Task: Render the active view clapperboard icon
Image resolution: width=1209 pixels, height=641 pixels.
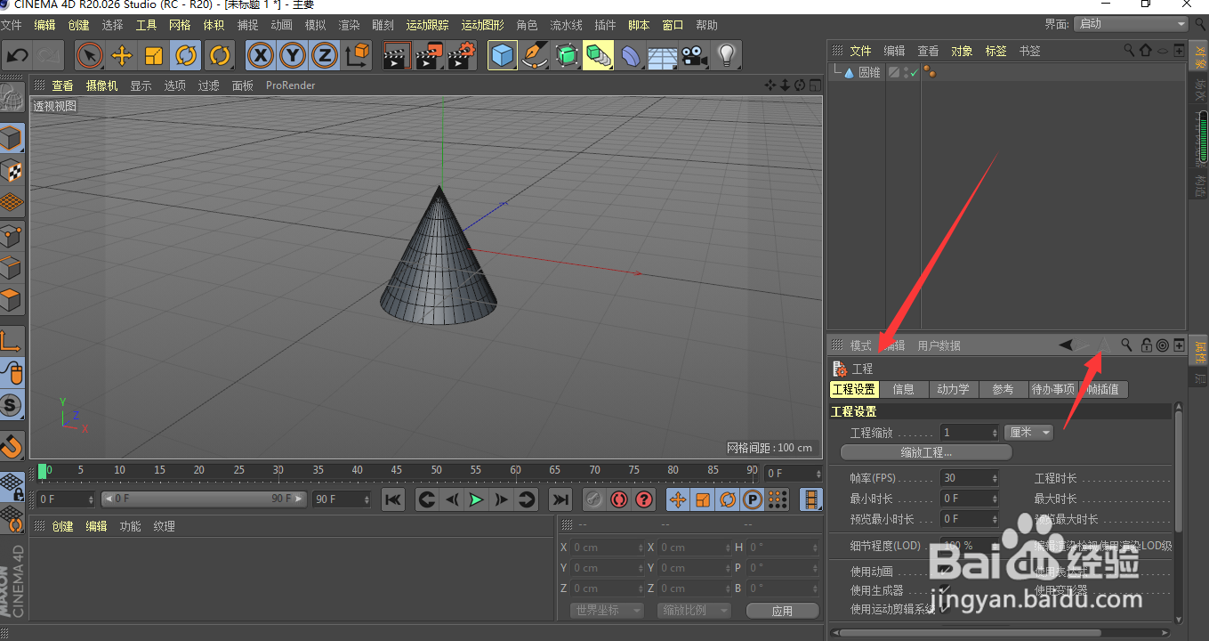Action: coord(397,56)
